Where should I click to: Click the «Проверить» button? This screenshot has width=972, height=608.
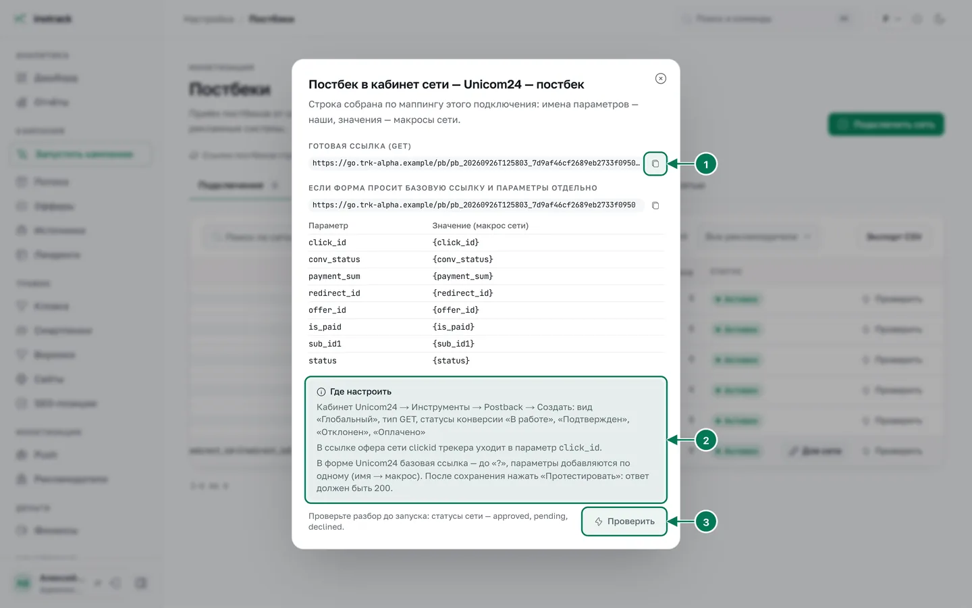point(624,522)
